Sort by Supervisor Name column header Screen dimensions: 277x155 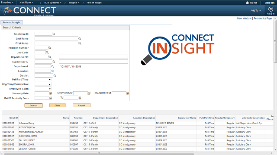click(x=187, y=118)
